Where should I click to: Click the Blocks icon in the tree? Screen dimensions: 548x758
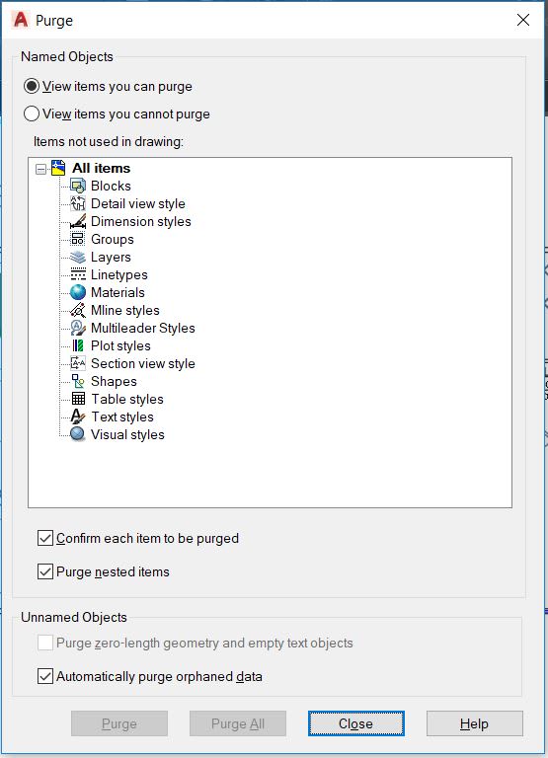pyautogui.click(x=78, y=186)
